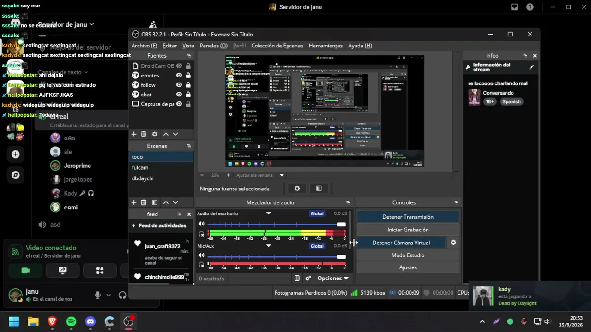Show the DroidCam OB source

(x=179, y=66)
